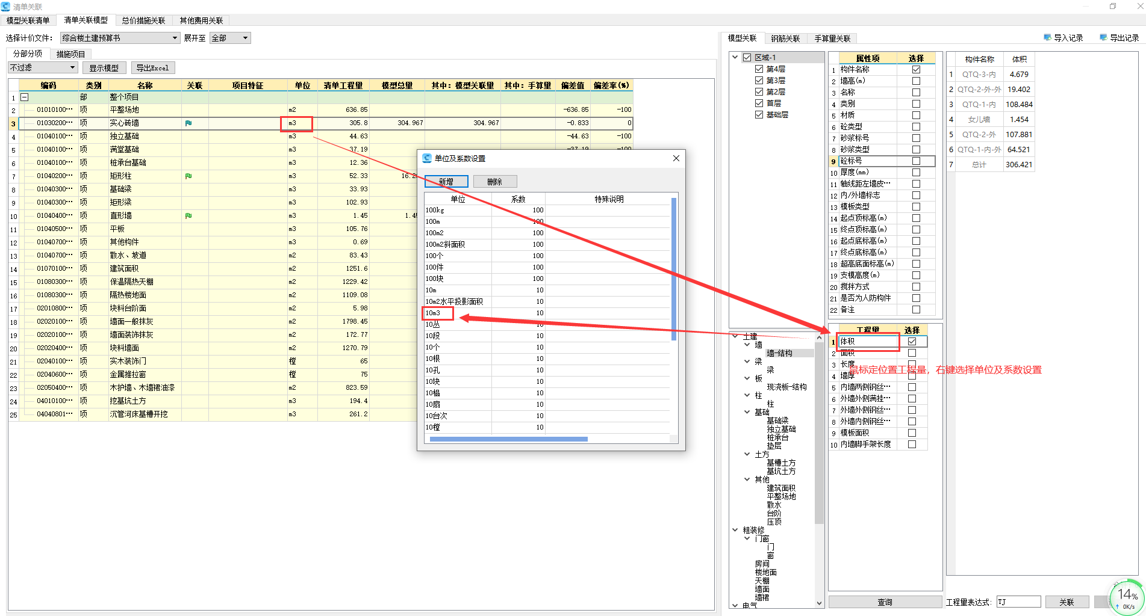
Task: Uncheck the 基础层 checkbox
Action: point(759,115)
